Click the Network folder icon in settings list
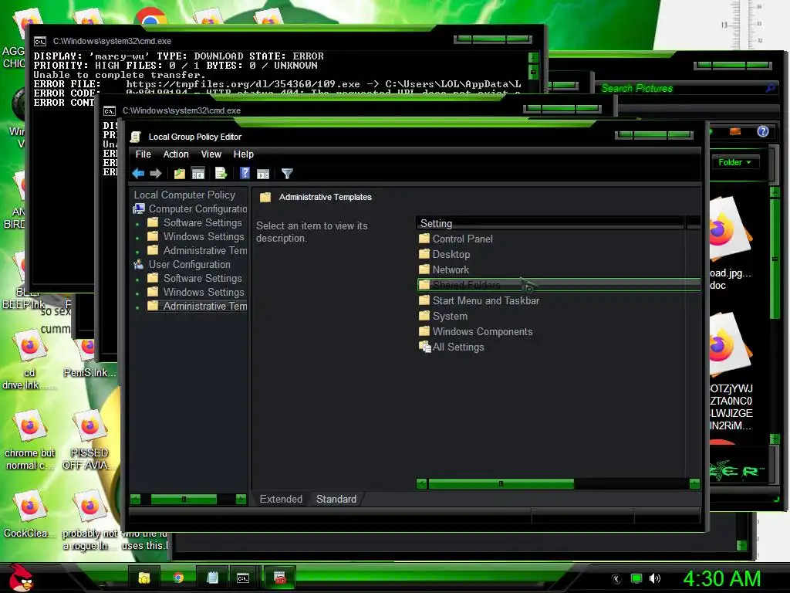 (424, 269)
